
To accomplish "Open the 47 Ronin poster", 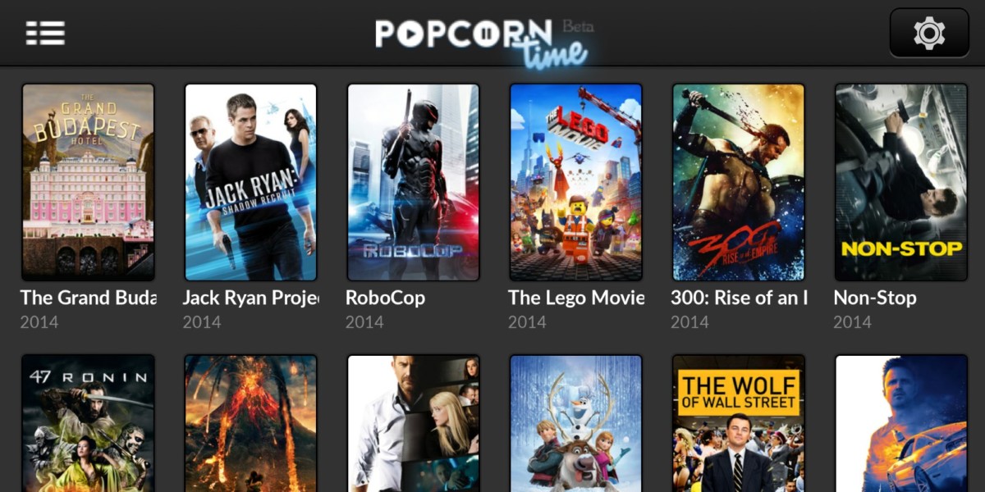I will [88, 423].
